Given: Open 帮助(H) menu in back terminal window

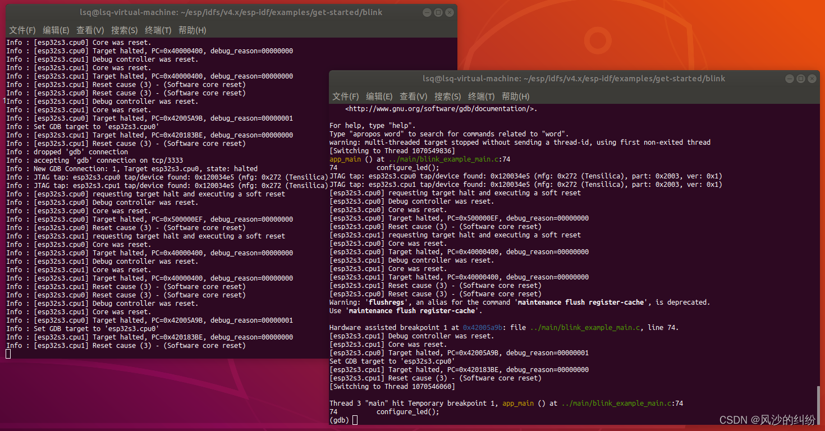Looking at the screenshot, I should [192, 30].
